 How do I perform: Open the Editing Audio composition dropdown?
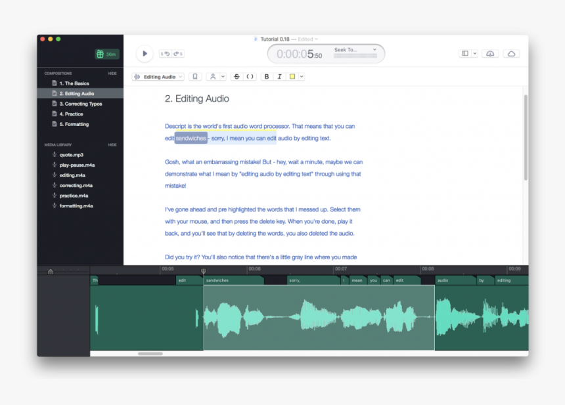coord(158,76)
